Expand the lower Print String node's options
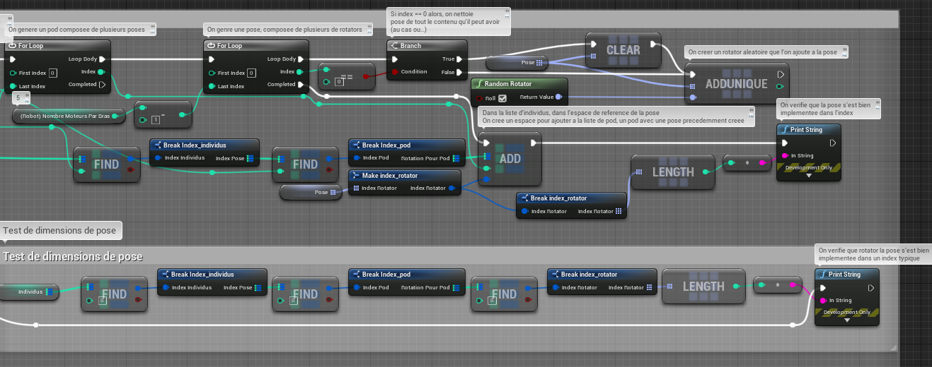The image size is (932, 367). 847,320
